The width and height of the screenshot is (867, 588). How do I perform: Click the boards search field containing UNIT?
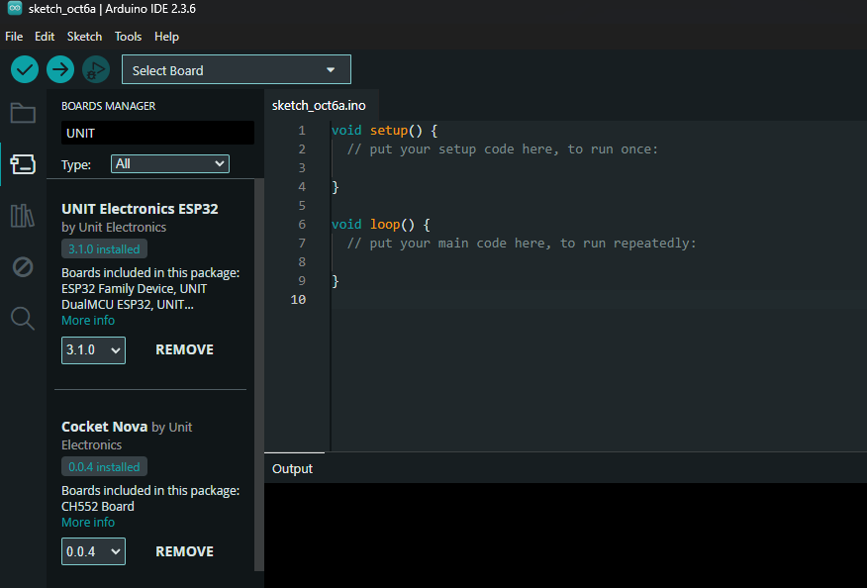pos(157,133)
